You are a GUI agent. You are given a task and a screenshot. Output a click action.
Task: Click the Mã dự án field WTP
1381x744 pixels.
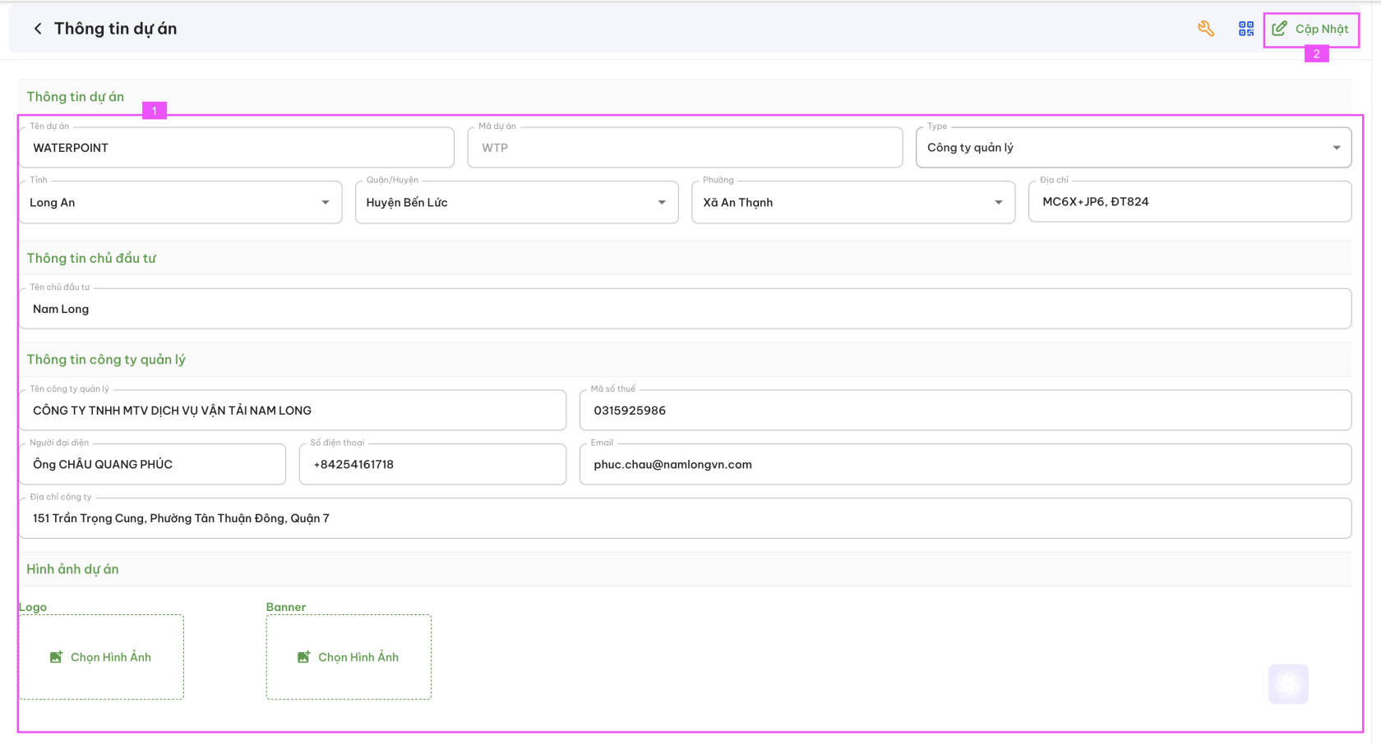tap(685, 148)
